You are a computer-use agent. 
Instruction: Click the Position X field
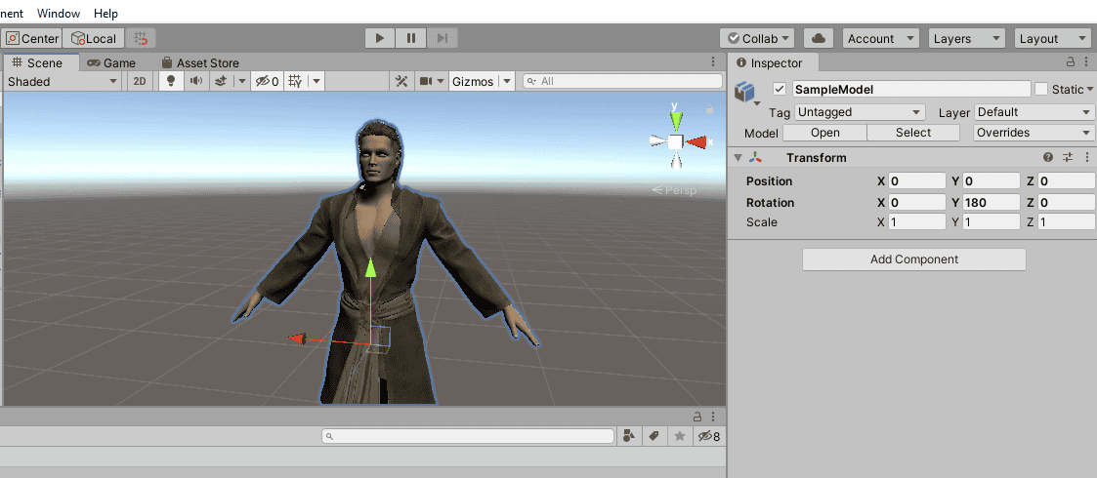click(x=917, y=181)
